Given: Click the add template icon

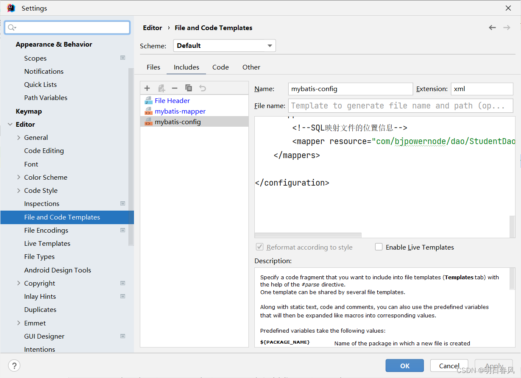Looking at the screenshot, I should 147,88.
